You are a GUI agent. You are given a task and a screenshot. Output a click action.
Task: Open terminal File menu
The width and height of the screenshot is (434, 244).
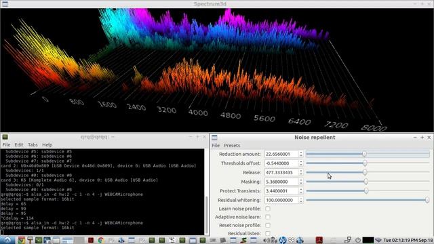coord(6,144)
